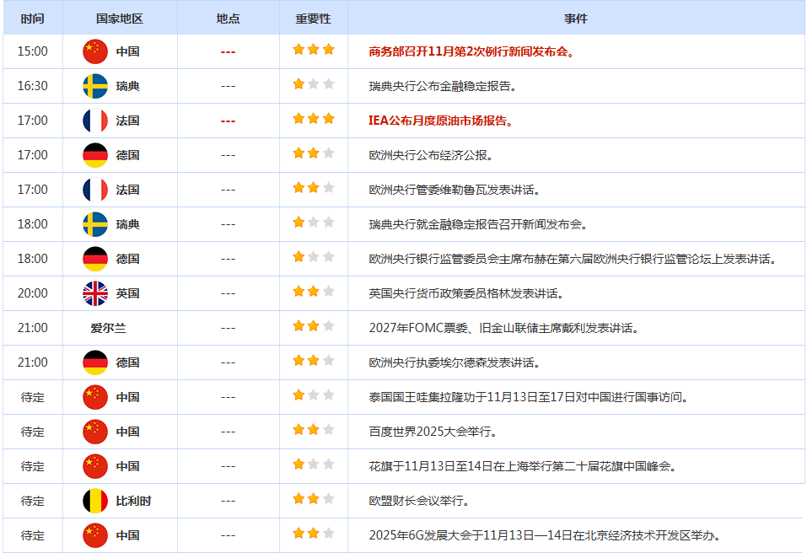The width and height of the screenshot is (807, 553).
Task: Open the IEA公布月度原油市场报告 event link
Action: coord(441,121)
